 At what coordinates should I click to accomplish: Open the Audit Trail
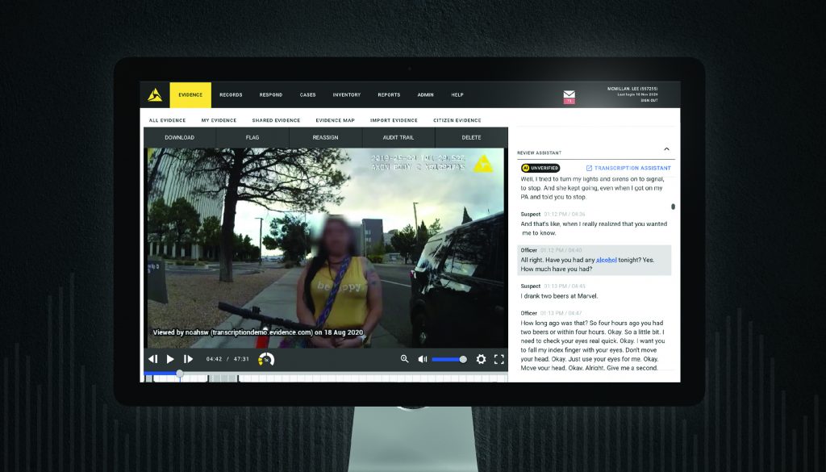pyautogui.click(x=398, y=137)
